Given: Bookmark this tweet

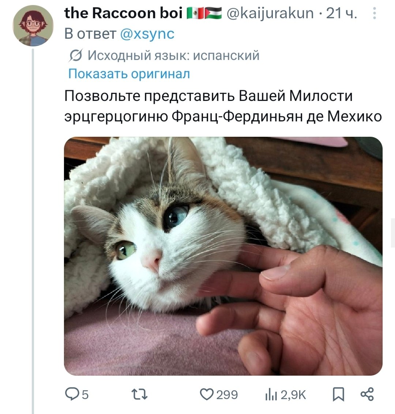Looking at the screenshot, I should pyautogui.click(x=339, y=394).
